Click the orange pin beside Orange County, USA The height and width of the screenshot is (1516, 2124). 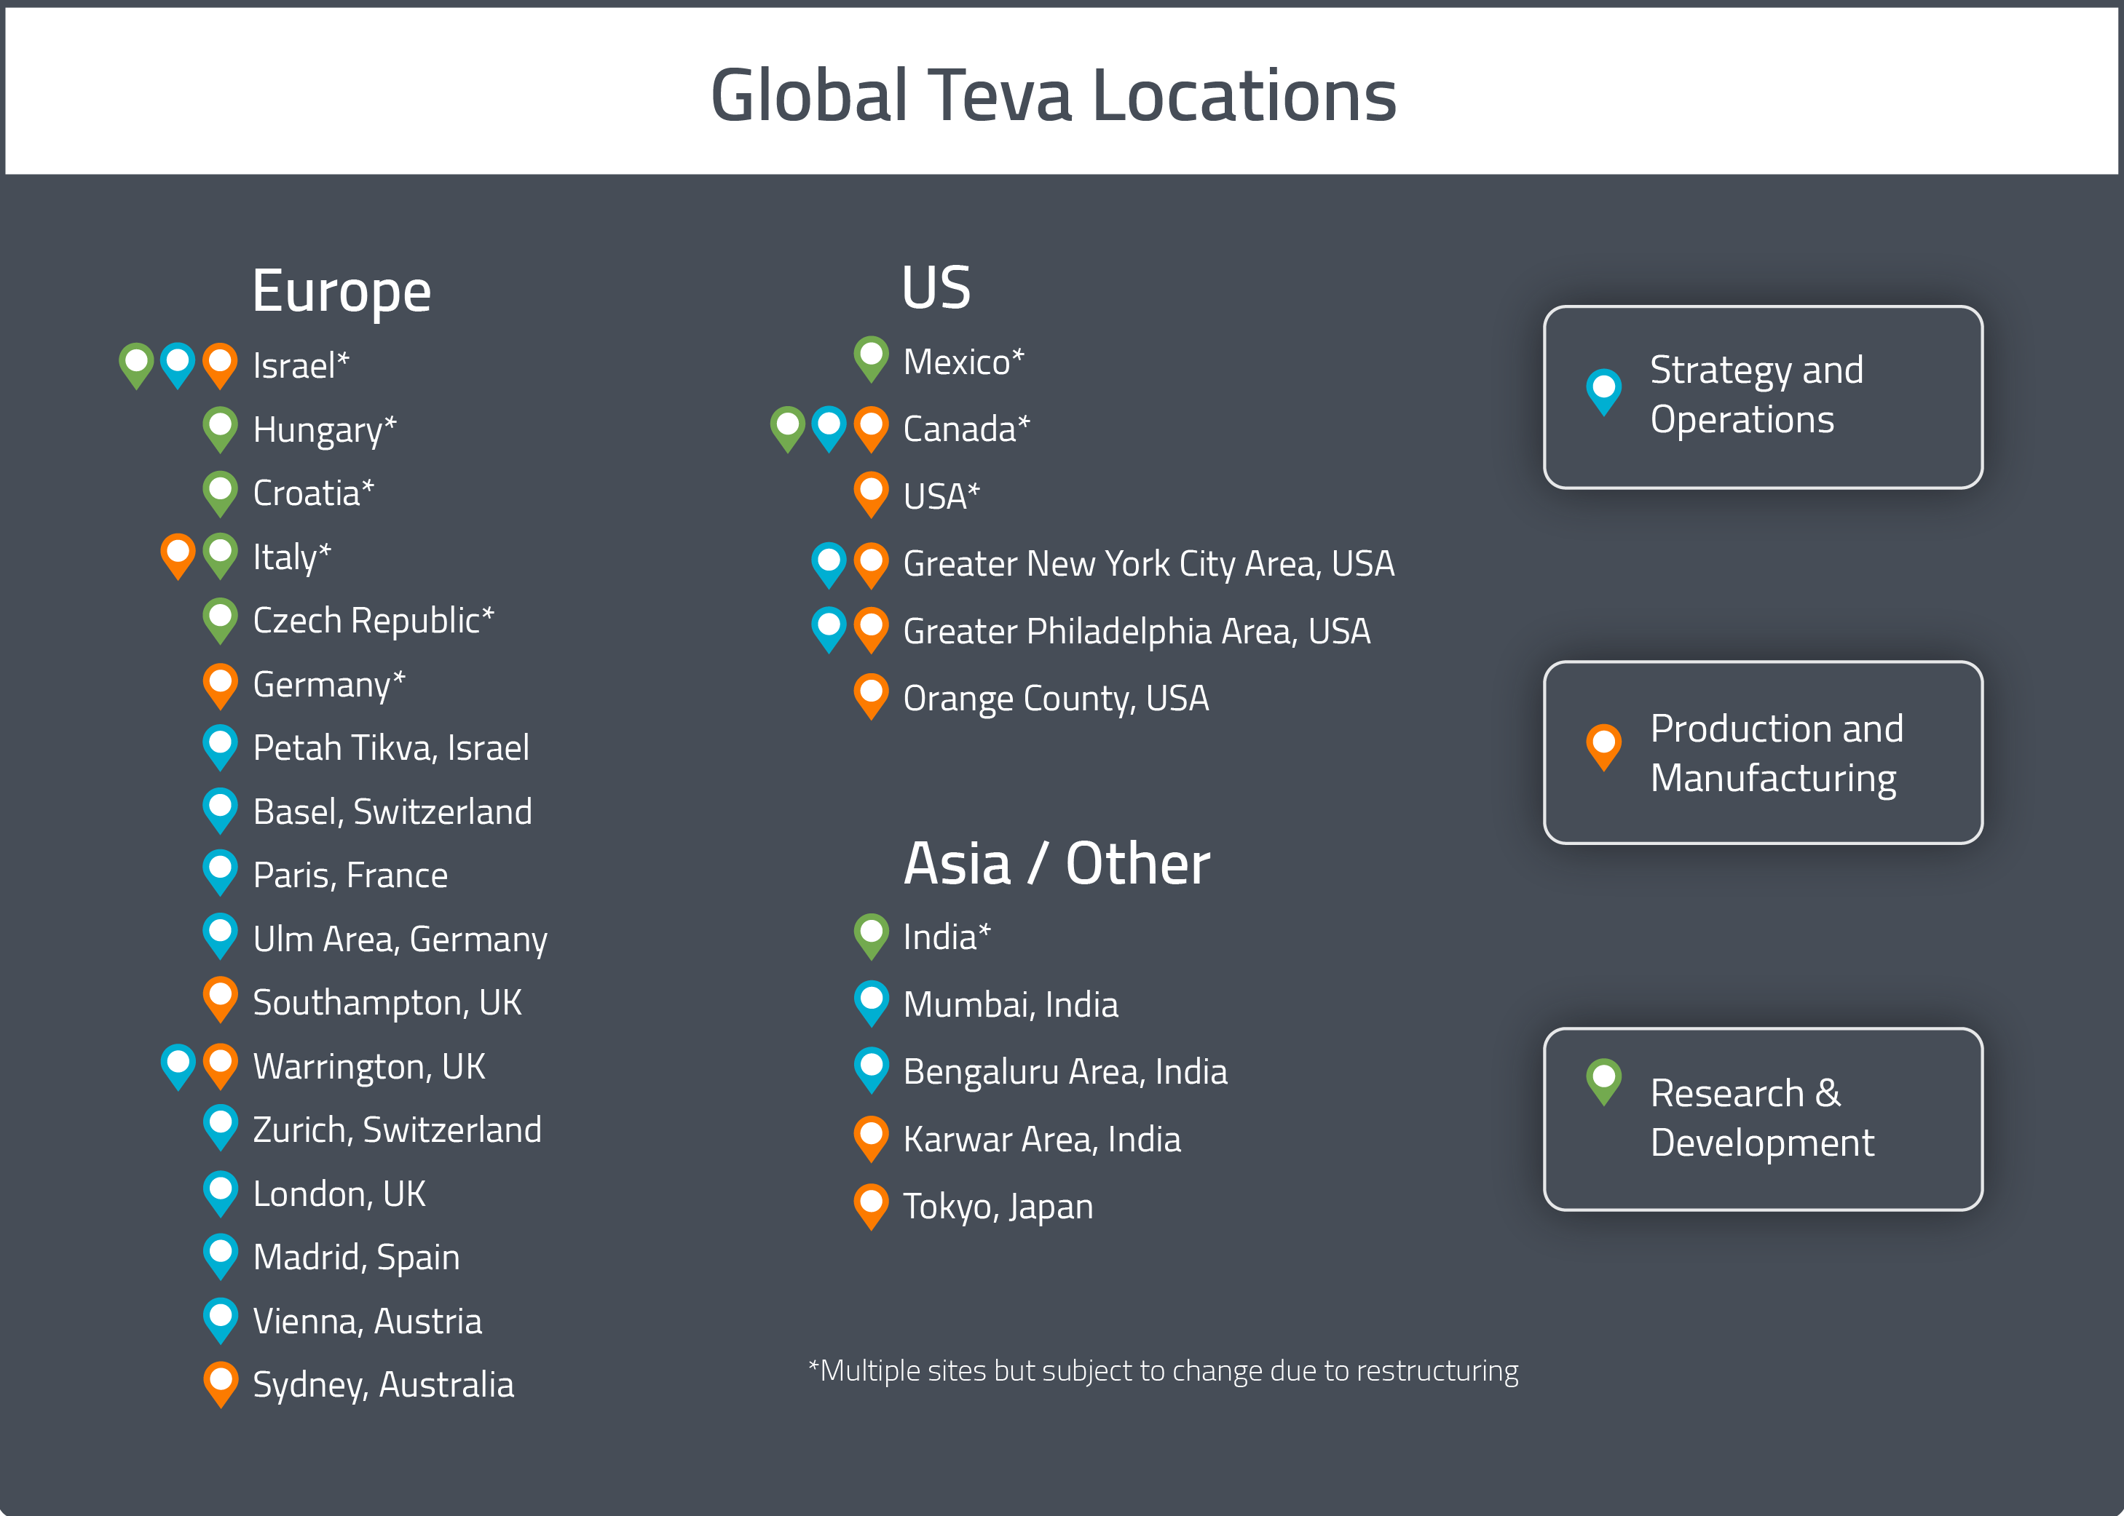(872, 697)
